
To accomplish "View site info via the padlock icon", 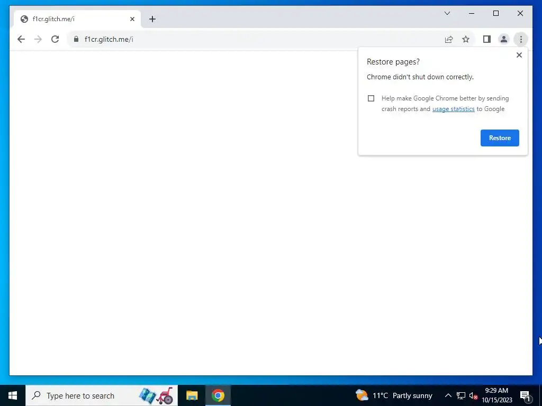I will pyautogui.click(x=76, y=39).
